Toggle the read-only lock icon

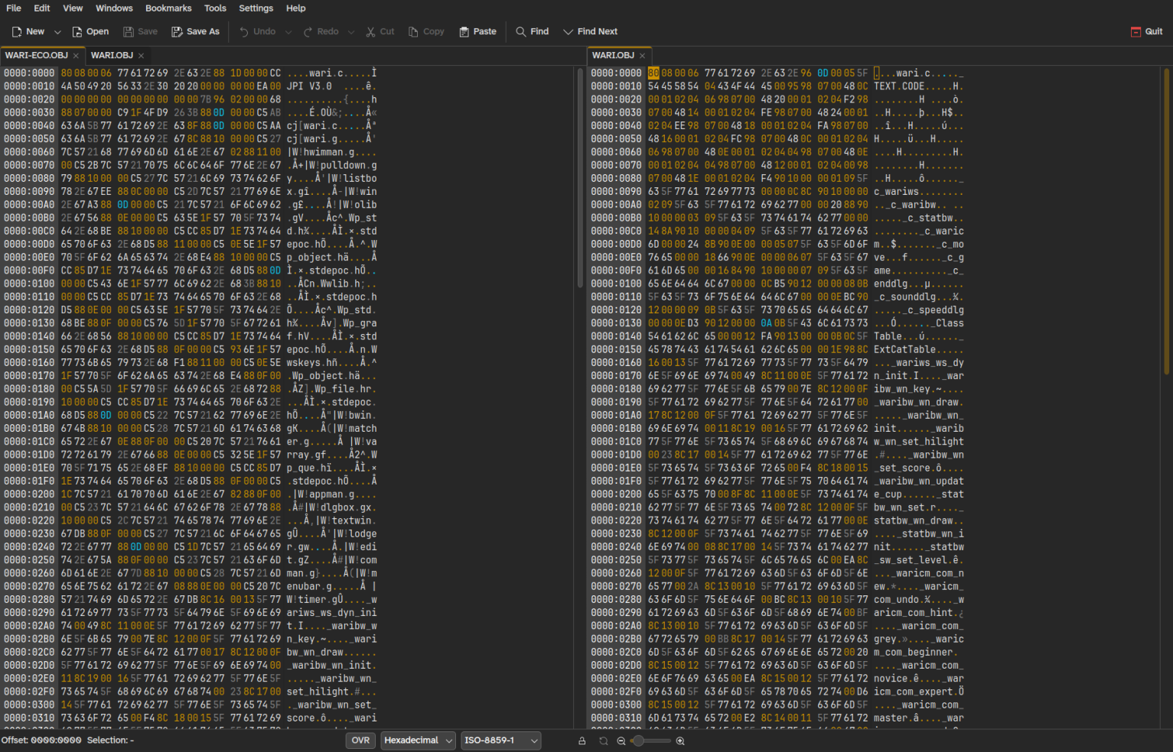point(582,741)
